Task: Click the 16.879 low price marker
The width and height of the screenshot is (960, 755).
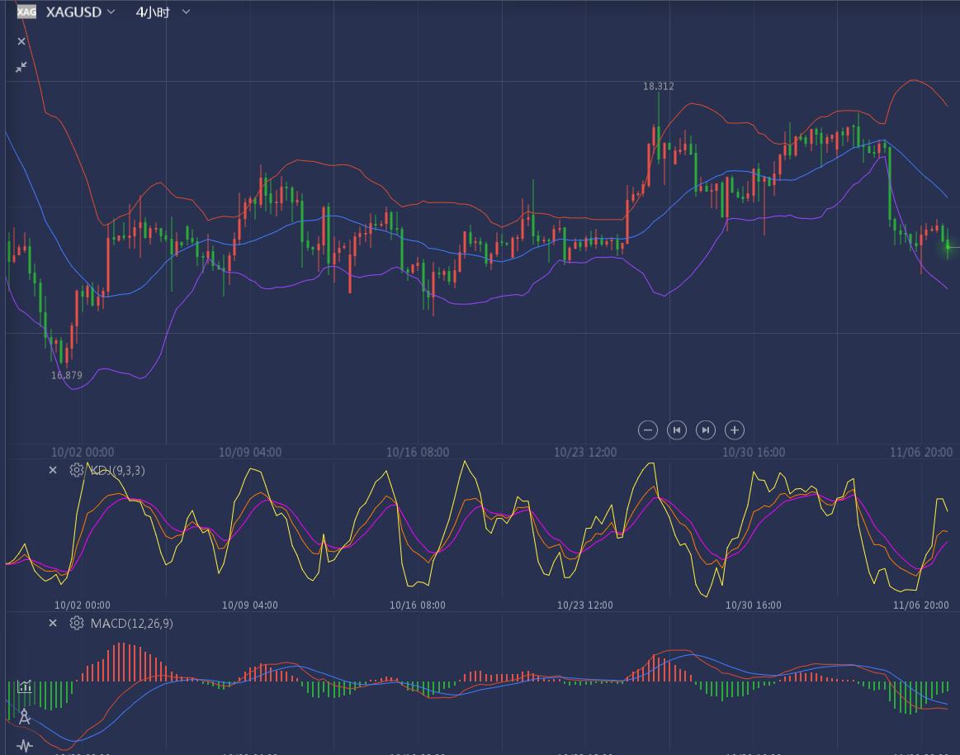Action: pyautogui.click(x=67, y=375)
